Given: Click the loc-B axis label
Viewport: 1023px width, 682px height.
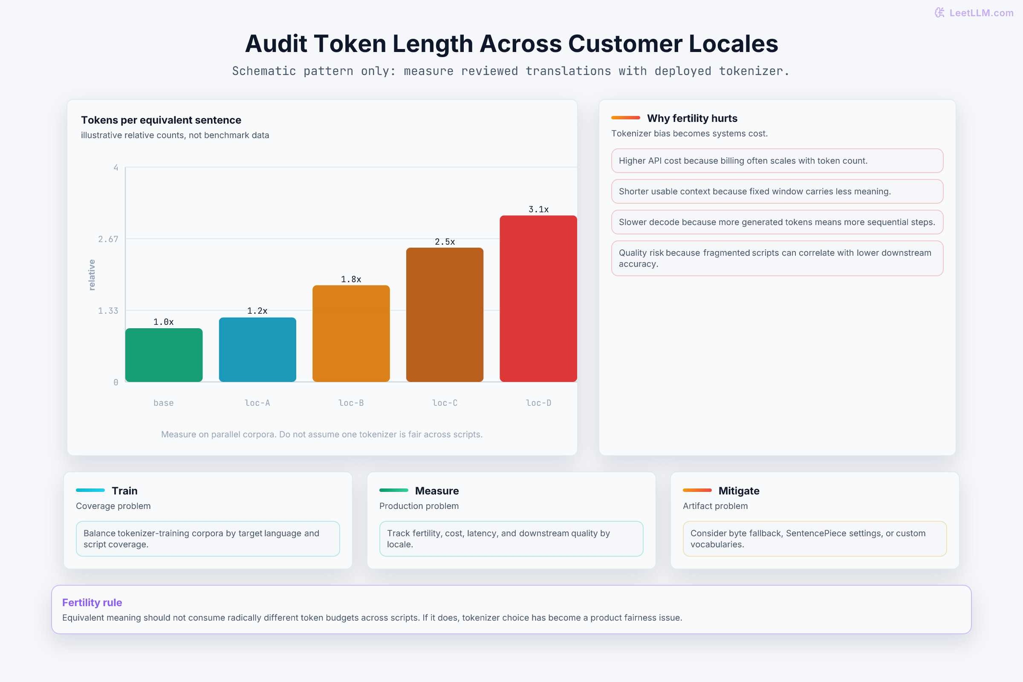Looking at the screenshot, I should (351, 403).
